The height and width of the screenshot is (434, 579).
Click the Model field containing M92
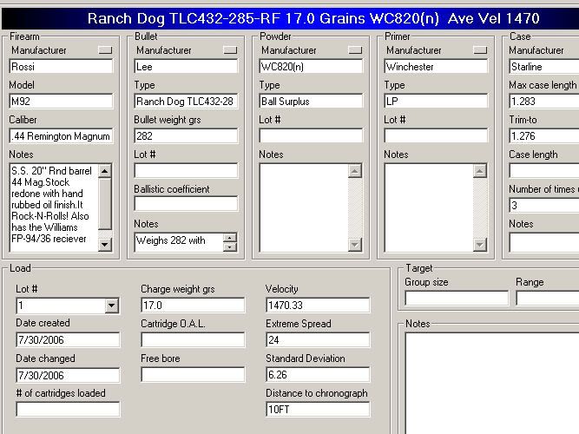[61, 102]
